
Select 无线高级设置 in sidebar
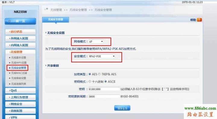[x=19, y=78]
